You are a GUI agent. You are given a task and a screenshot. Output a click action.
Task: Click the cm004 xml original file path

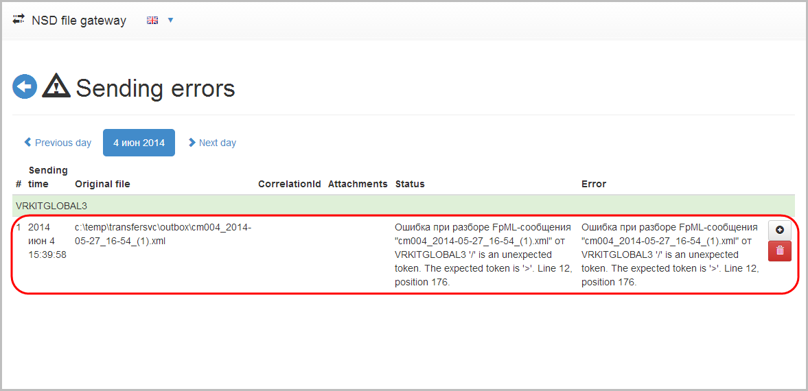[x=163, y=234]
